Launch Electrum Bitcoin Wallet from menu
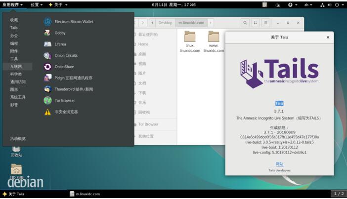The image size is (347, 199). coord(69,22)
